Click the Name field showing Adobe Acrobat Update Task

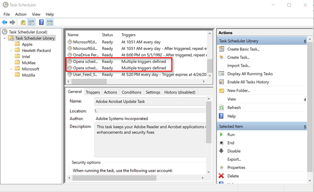pyautogui.click(x=150, y=102)
